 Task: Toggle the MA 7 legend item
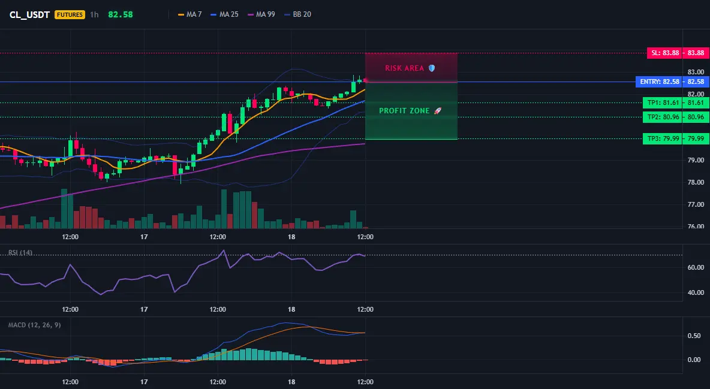[189, 14]
